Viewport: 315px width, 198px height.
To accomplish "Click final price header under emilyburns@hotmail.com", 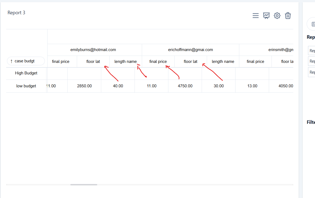I will (x=61, y=62).
